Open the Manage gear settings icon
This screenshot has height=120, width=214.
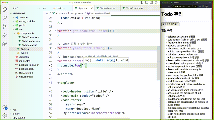[x=5, y=115]
